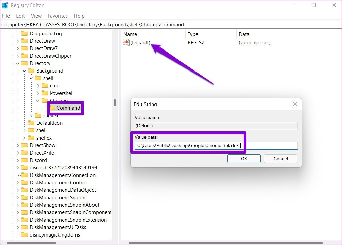This screenshot has width=342, height=245.
Task: Click the Powershell folder icon
Action: pyautogui.click(x=45, y=93)
